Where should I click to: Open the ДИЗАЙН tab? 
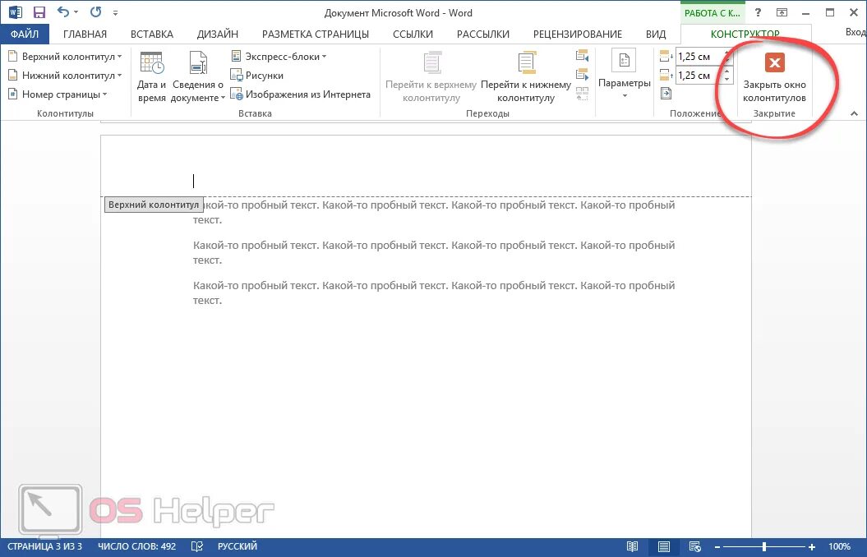pos(217,34)
